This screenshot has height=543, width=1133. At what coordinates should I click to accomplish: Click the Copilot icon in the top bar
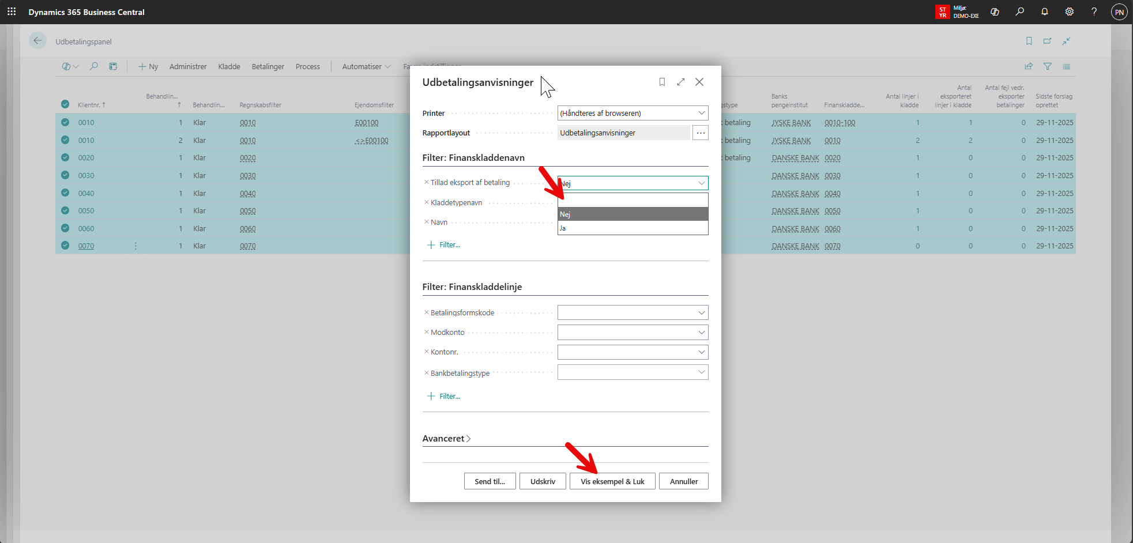click(x=995, y=12)
